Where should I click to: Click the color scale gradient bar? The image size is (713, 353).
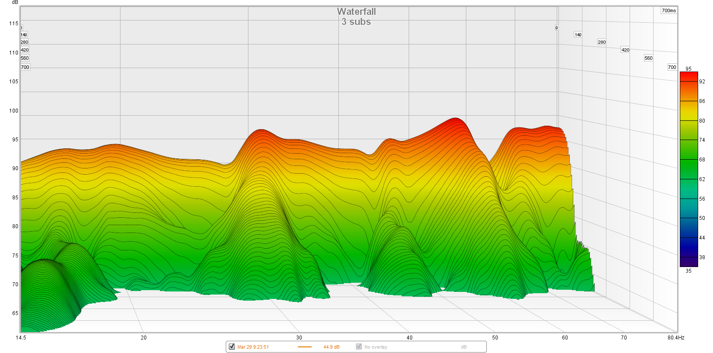tap(689, 169)
